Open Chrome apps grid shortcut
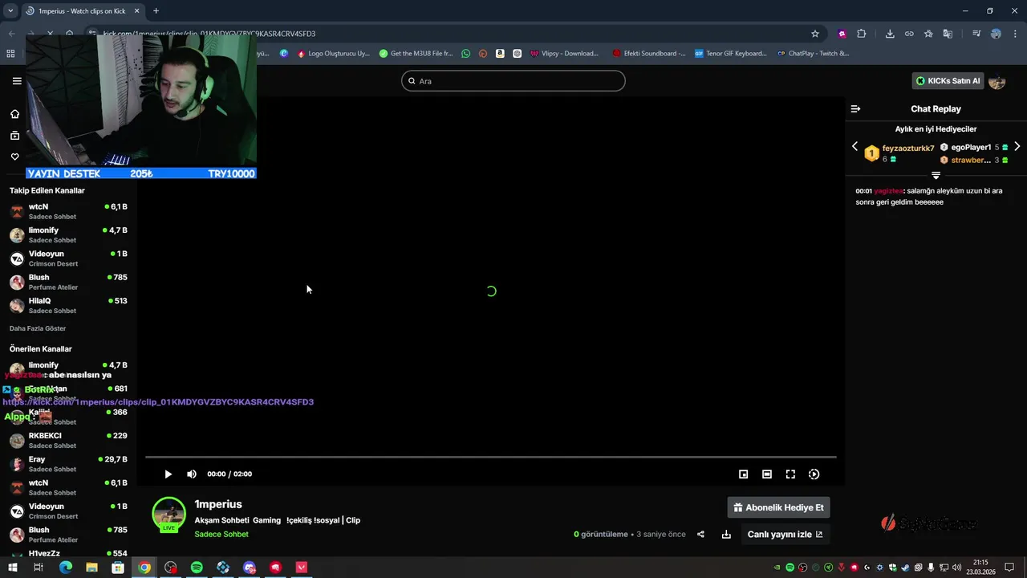This screenshot has height=578, width=1027. click(10, 54)
